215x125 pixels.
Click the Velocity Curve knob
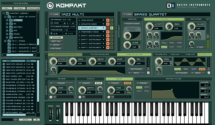click(127, 36)
